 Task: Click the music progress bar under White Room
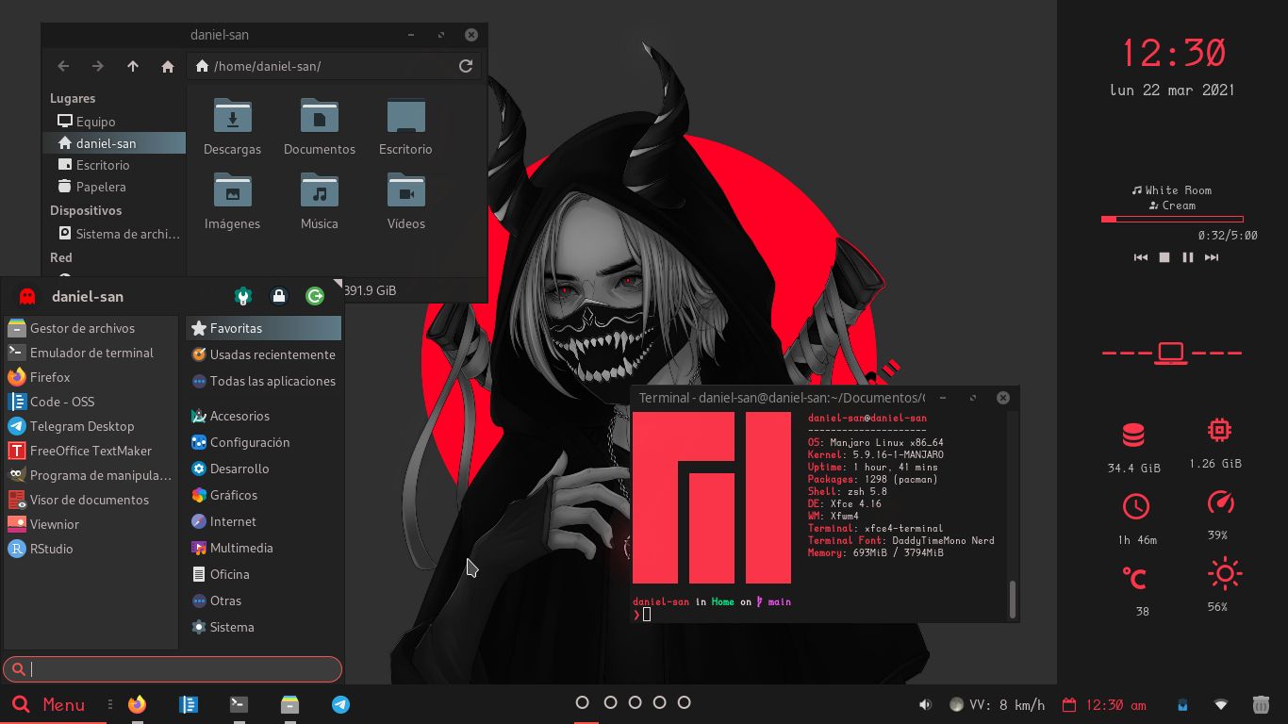(1171, 221)
